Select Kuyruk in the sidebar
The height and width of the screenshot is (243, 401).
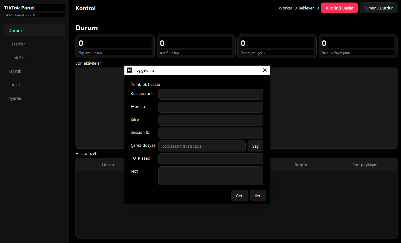[34, 71]
